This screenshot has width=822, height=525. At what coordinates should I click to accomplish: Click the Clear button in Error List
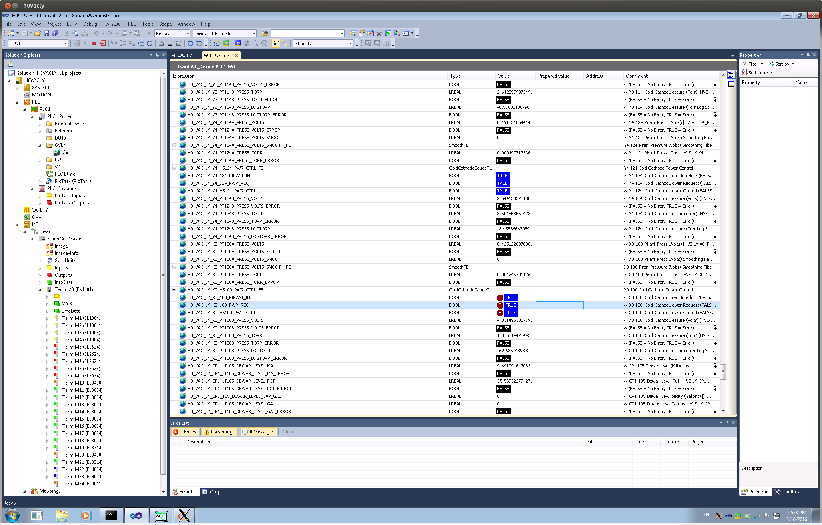[288, 432]
